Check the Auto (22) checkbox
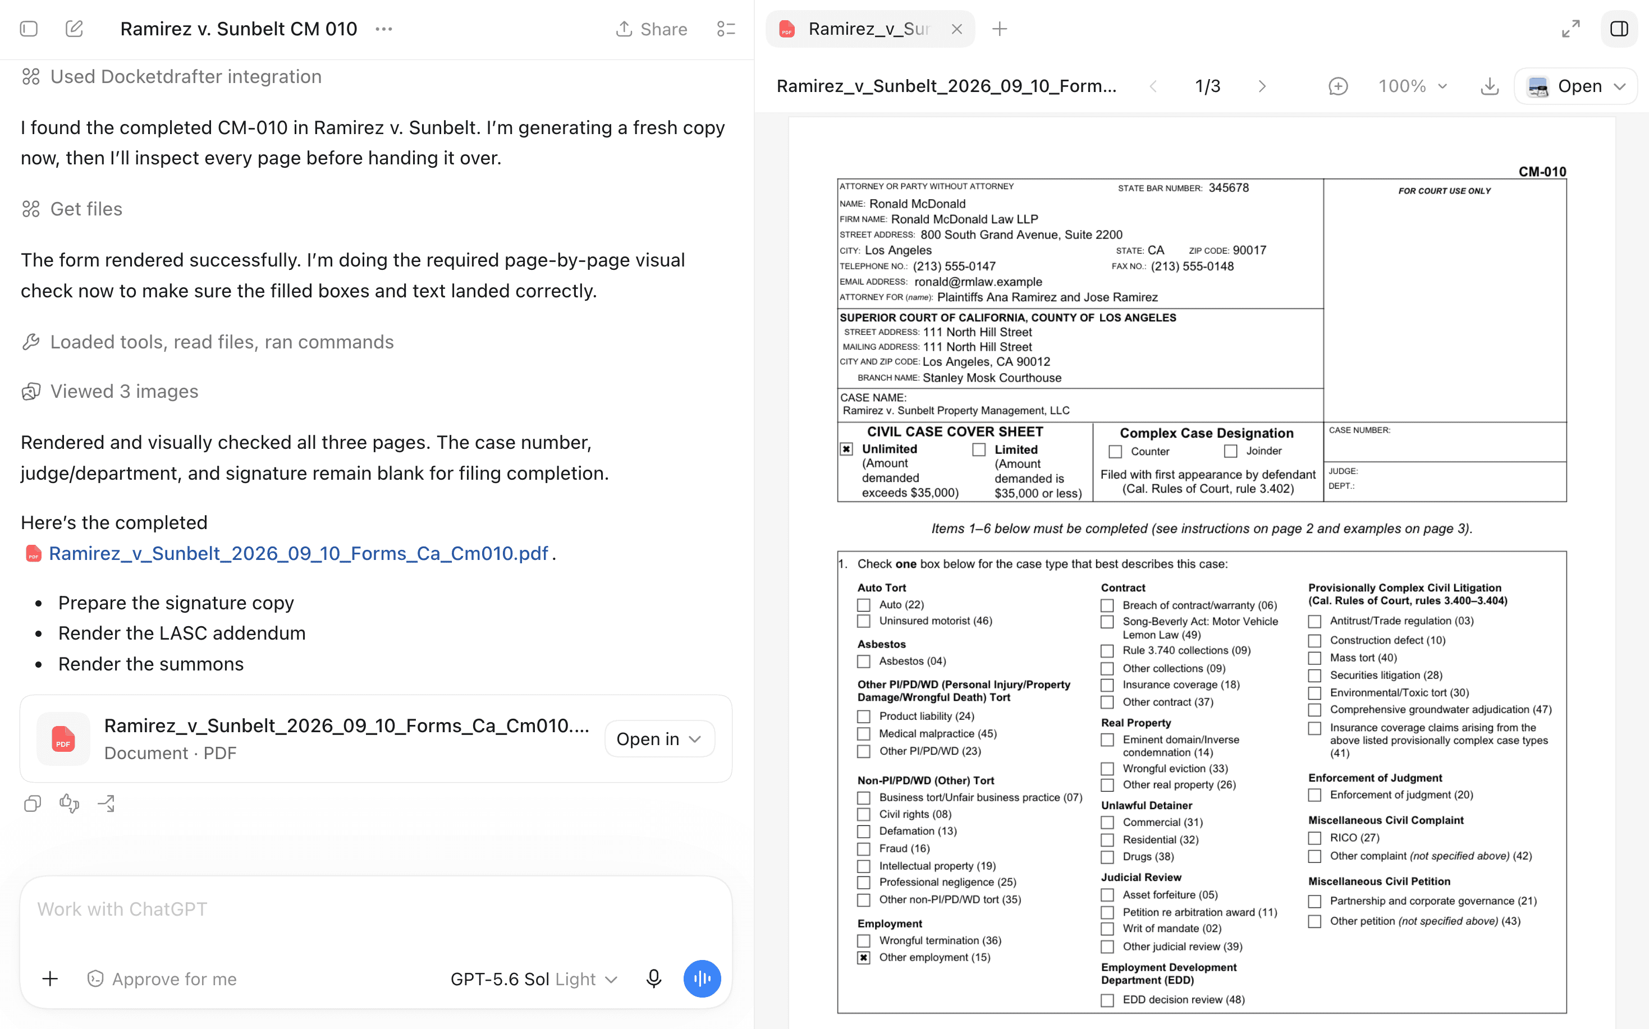1649x1029 pixels. click(864, 605)
